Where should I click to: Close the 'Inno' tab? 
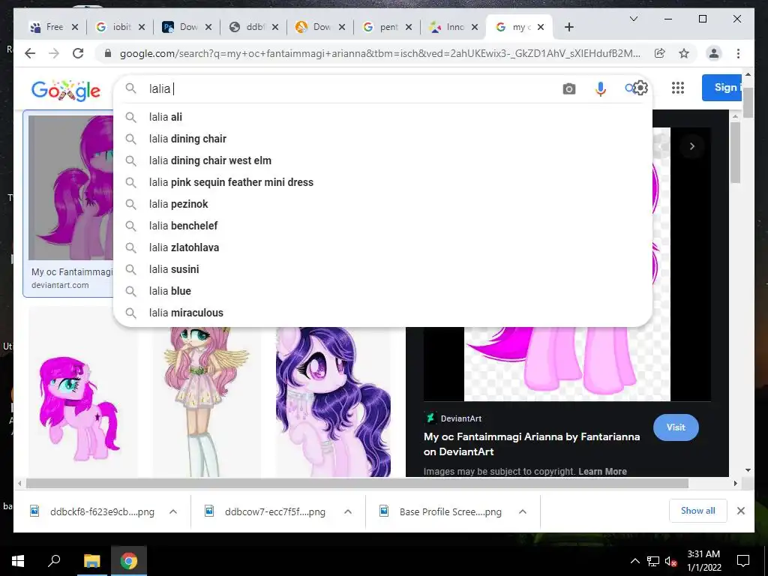pos(475,28)
